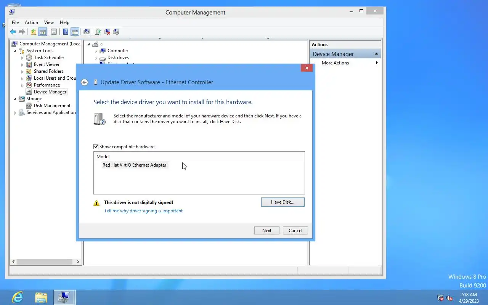
Task: Click the Shared Folders icon in tree
Action: 29,71
